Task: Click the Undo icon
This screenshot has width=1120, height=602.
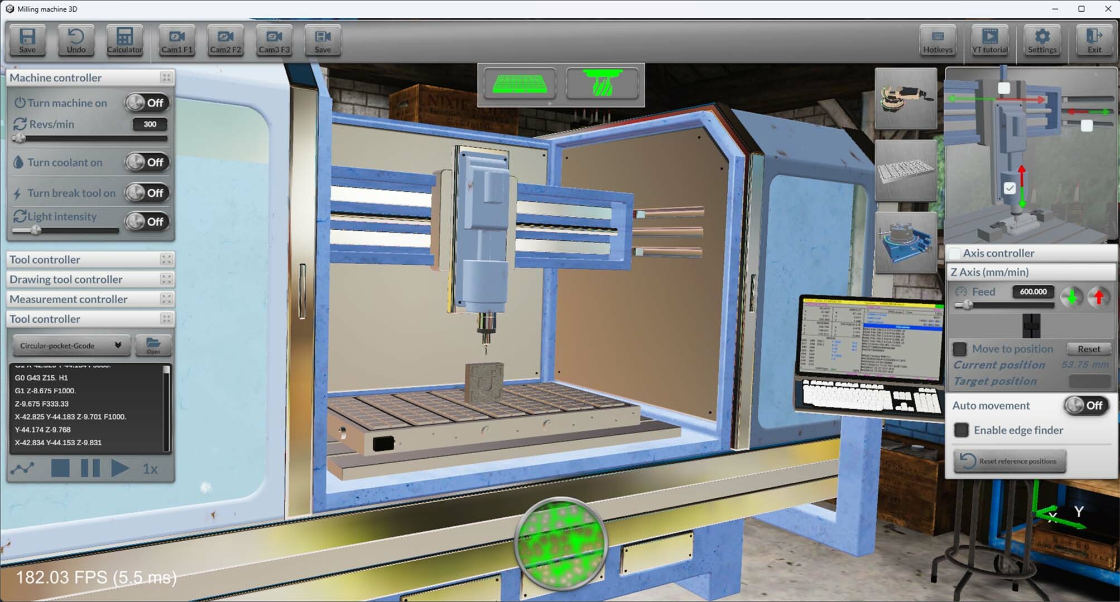Action: click(x=75, y=40)
